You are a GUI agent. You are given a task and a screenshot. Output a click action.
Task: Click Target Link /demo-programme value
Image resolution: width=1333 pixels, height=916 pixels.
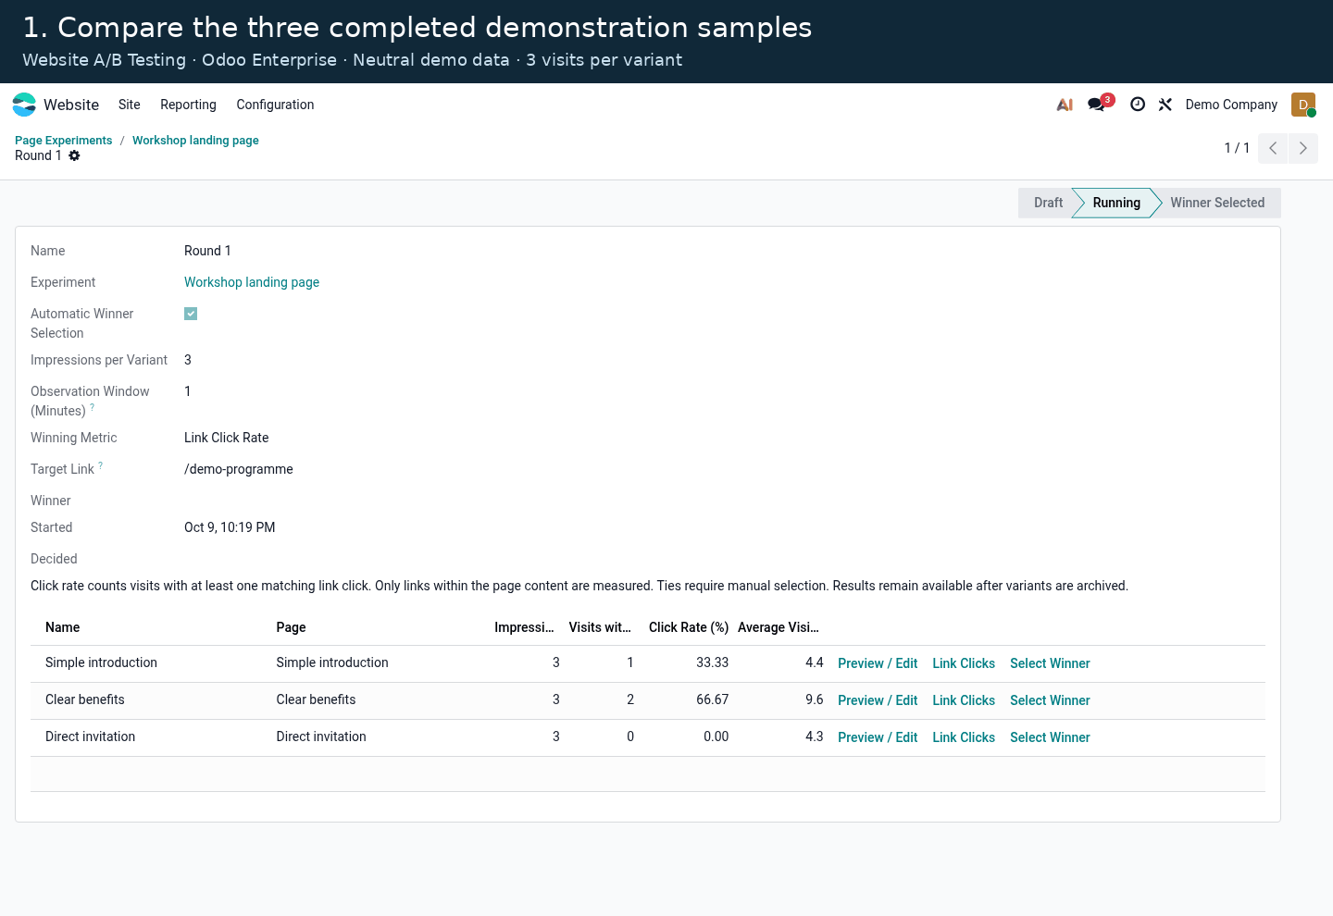pos(239,469)
